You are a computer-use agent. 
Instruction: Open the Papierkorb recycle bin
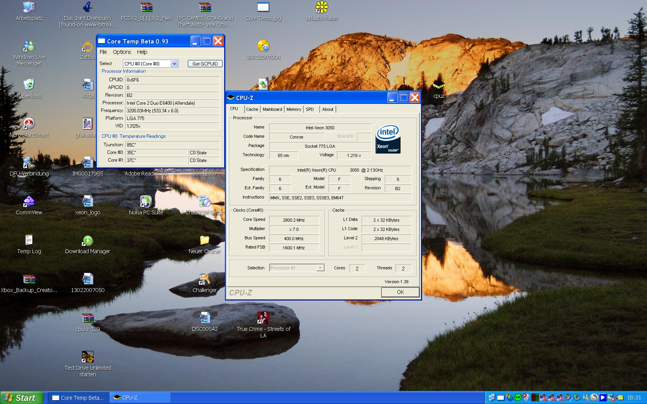(29, 85)
